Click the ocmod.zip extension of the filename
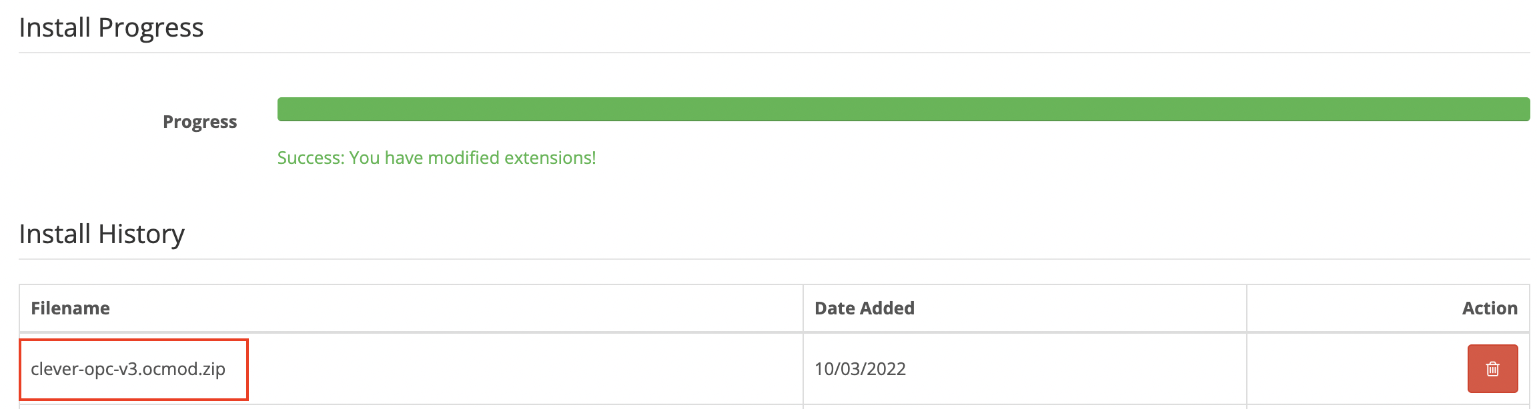Image resolution: width=1537 pixels, height=409 pixels. [184, 369]
